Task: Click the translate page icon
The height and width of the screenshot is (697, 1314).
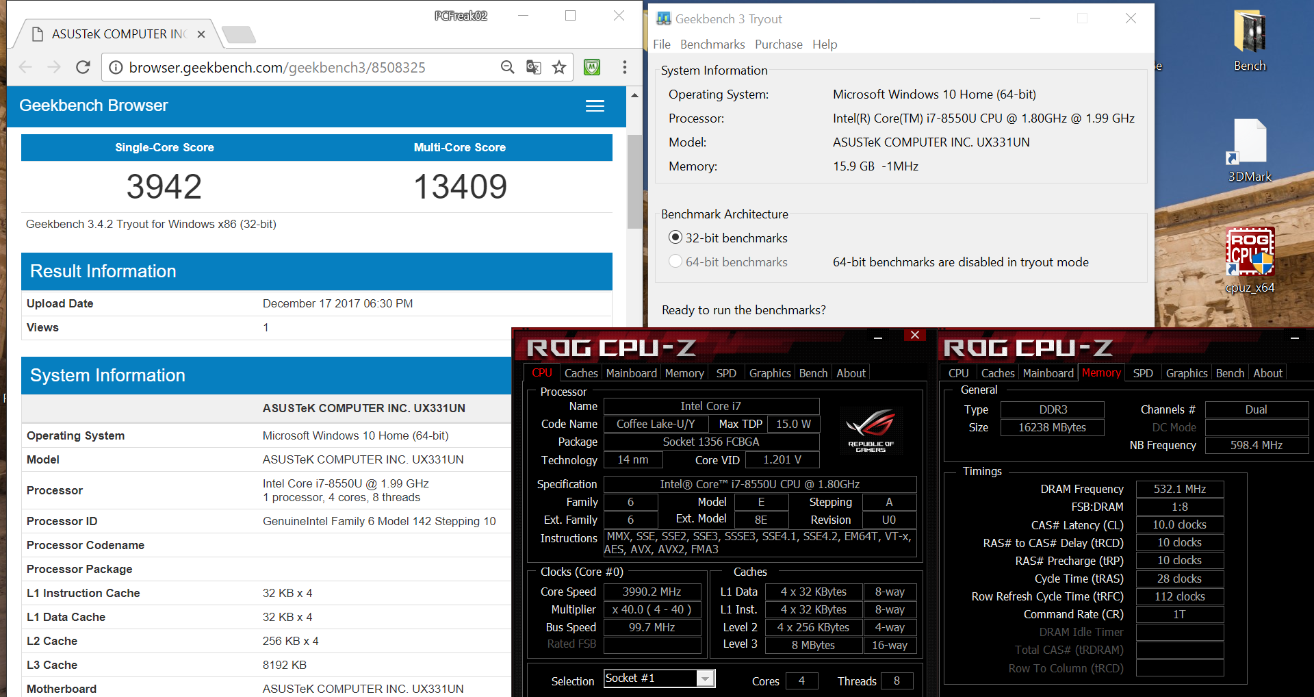Action: [x=533, y=67]
